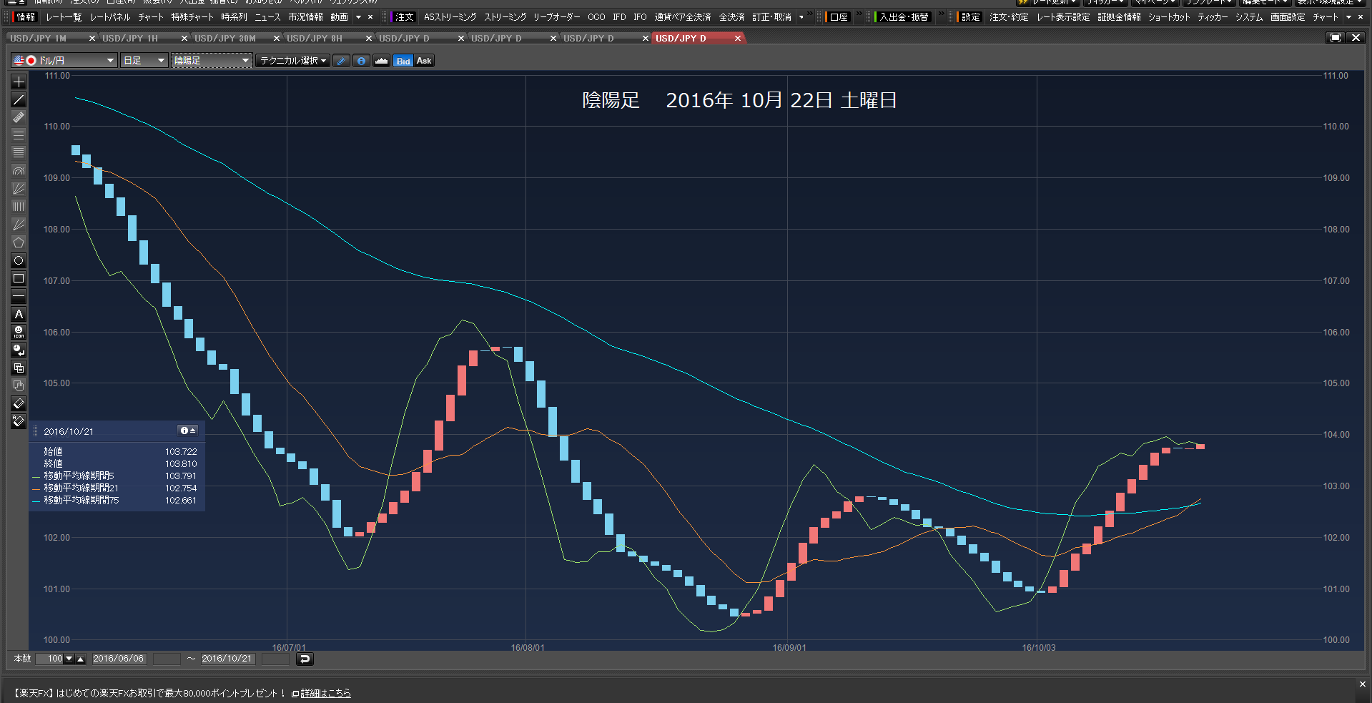This screenshot has height=703, width=1372.
Task: Click OCO order button
Action: (x=596, y=17)
